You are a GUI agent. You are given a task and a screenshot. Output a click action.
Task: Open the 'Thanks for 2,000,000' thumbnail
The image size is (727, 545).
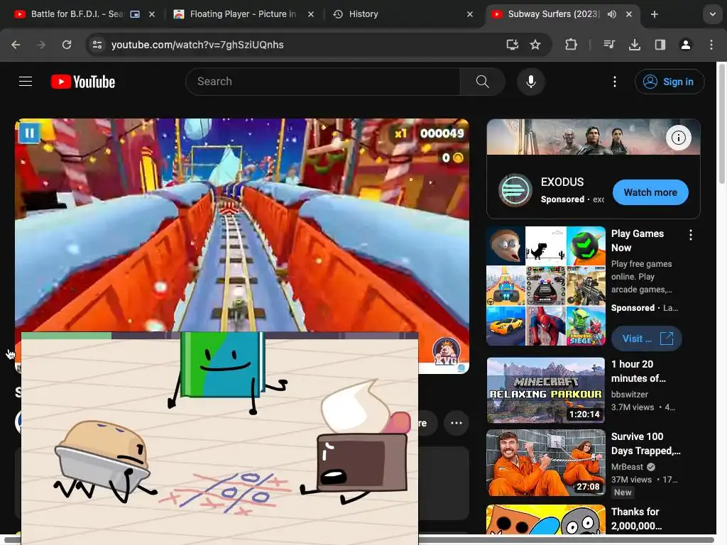pyautogui.click(x=546, y=519)
